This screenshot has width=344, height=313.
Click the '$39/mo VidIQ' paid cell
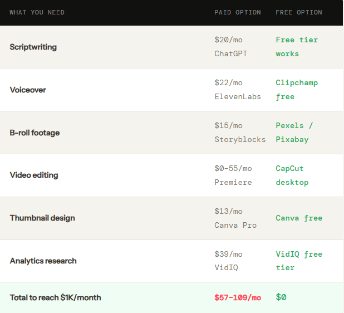(228, 261)
